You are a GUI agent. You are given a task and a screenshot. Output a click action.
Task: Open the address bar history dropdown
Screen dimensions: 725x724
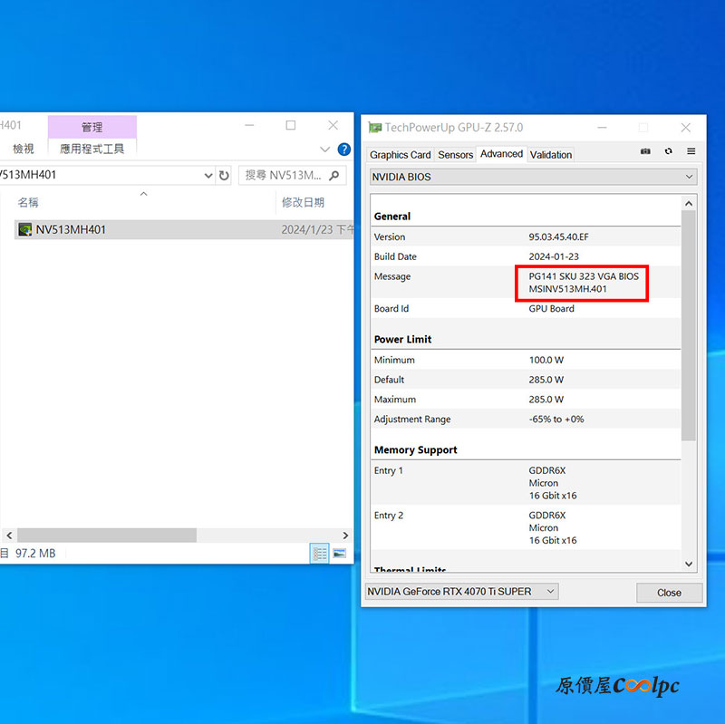[208, 175]
